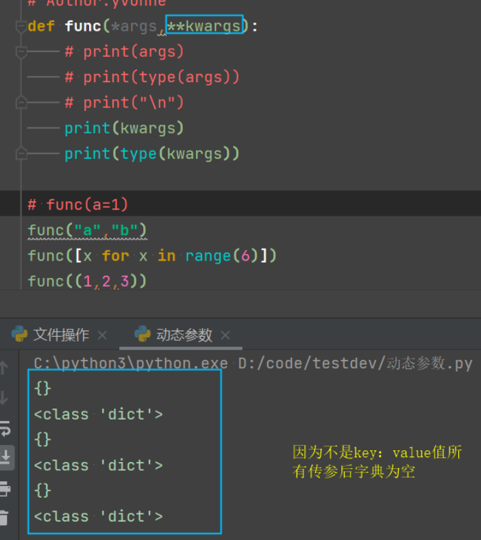481x540 pixels.
Task: Click the func("a","b") call line
Action: tap(87, 230)
